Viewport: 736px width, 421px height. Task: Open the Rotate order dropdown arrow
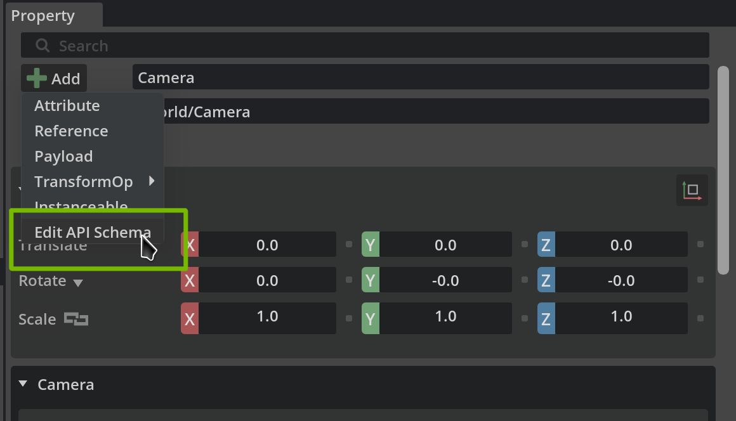click(78, 282)
